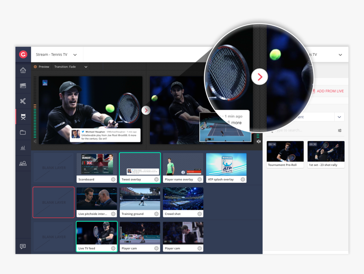Screen dimensions: 364x274
Task: Open the folder library sidebar icon
Action: point(23,132)
